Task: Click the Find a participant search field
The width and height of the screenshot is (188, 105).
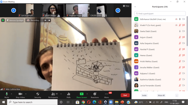Action: click(160, 13)
